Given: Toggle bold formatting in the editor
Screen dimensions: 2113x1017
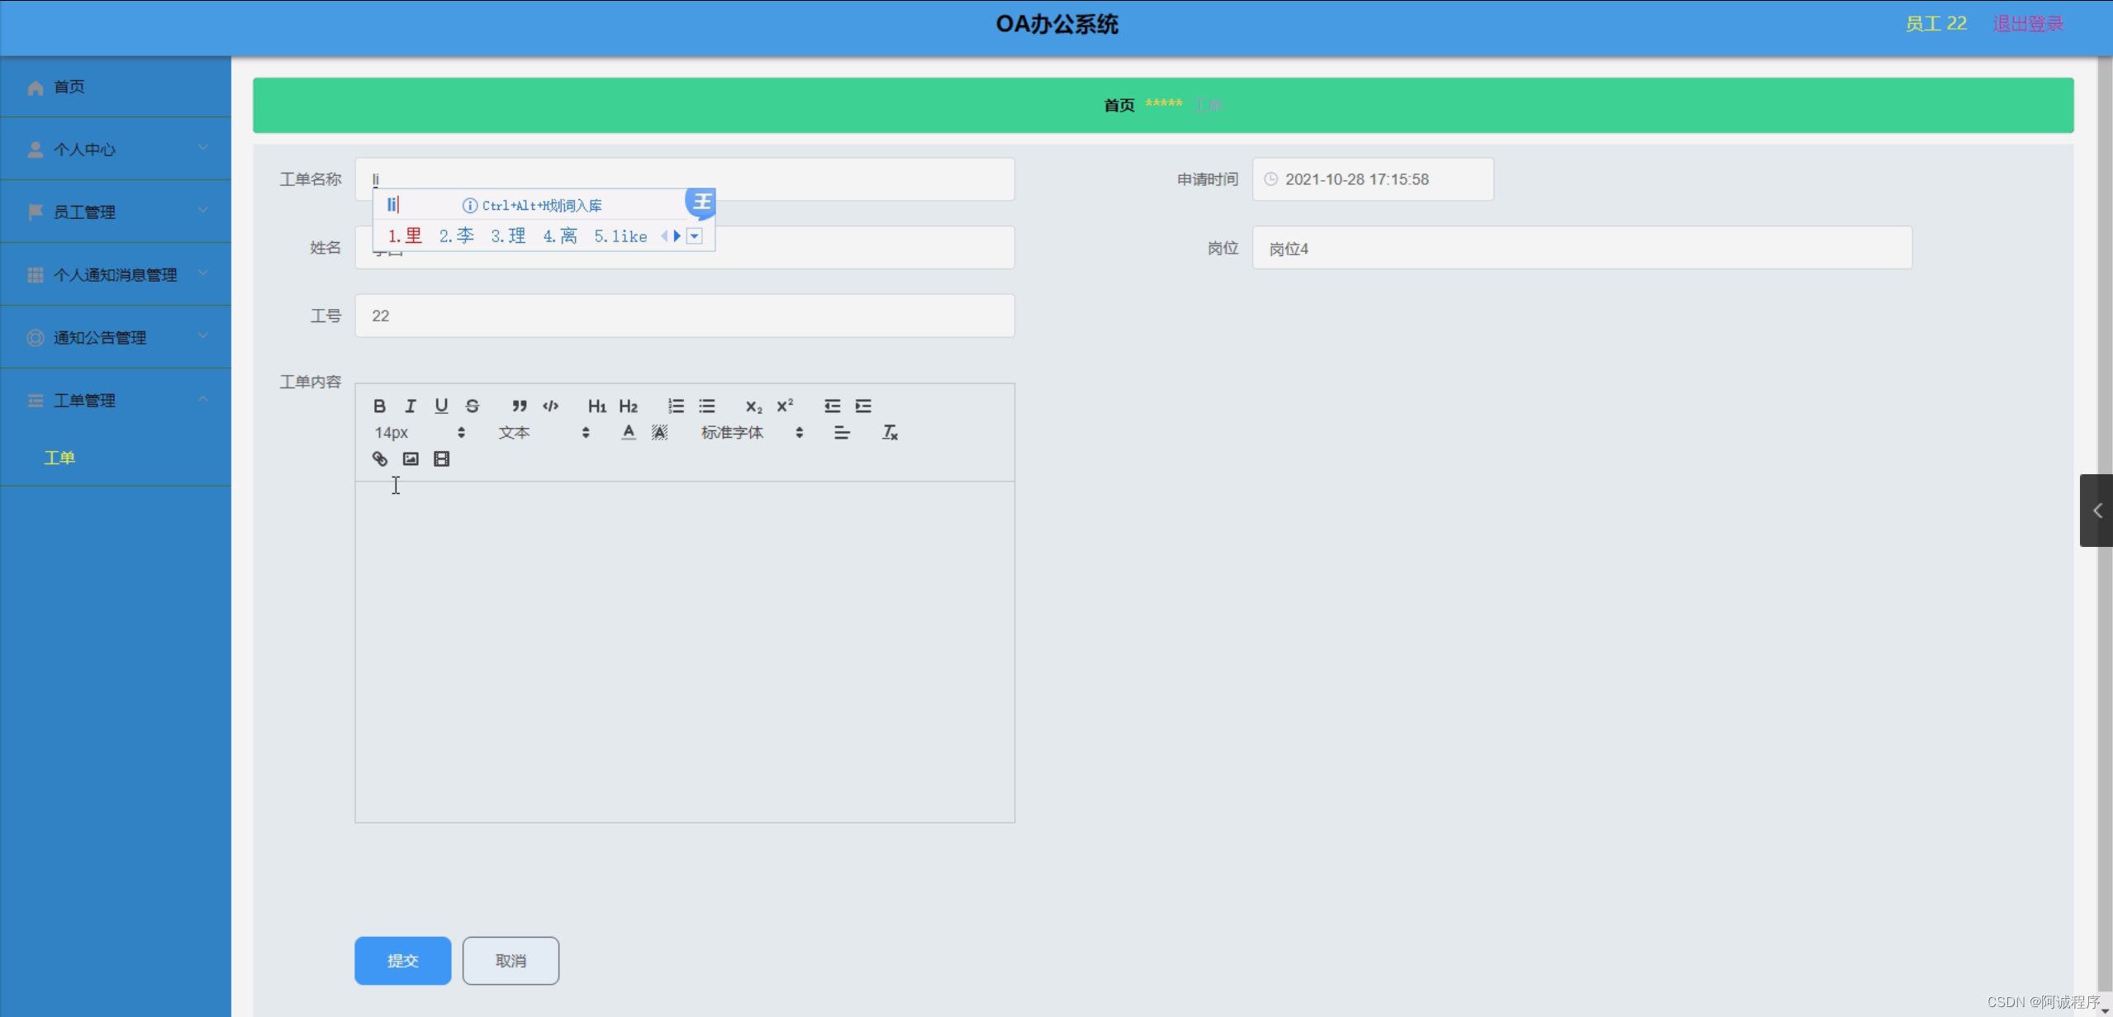Looking at the screenshot, I should point(380,406).
